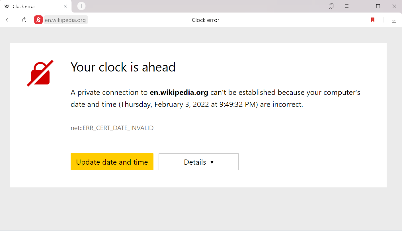Minimize the browser window

pyautogui.click(x=362, y=6)
